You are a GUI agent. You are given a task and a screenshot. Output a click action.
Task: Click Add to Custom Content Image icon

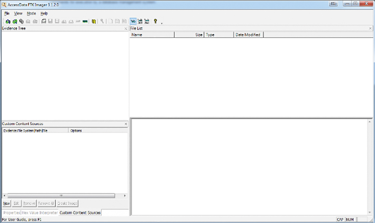tap(64, 21)
